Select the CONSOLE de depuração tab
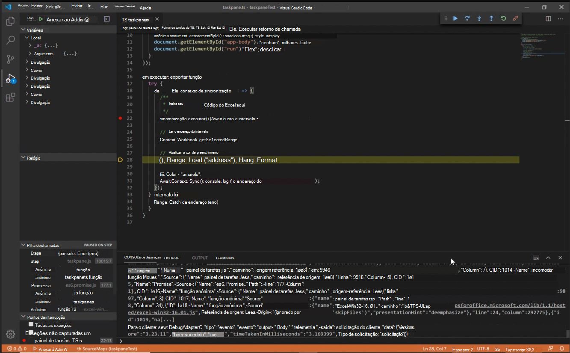 point(142,257)
